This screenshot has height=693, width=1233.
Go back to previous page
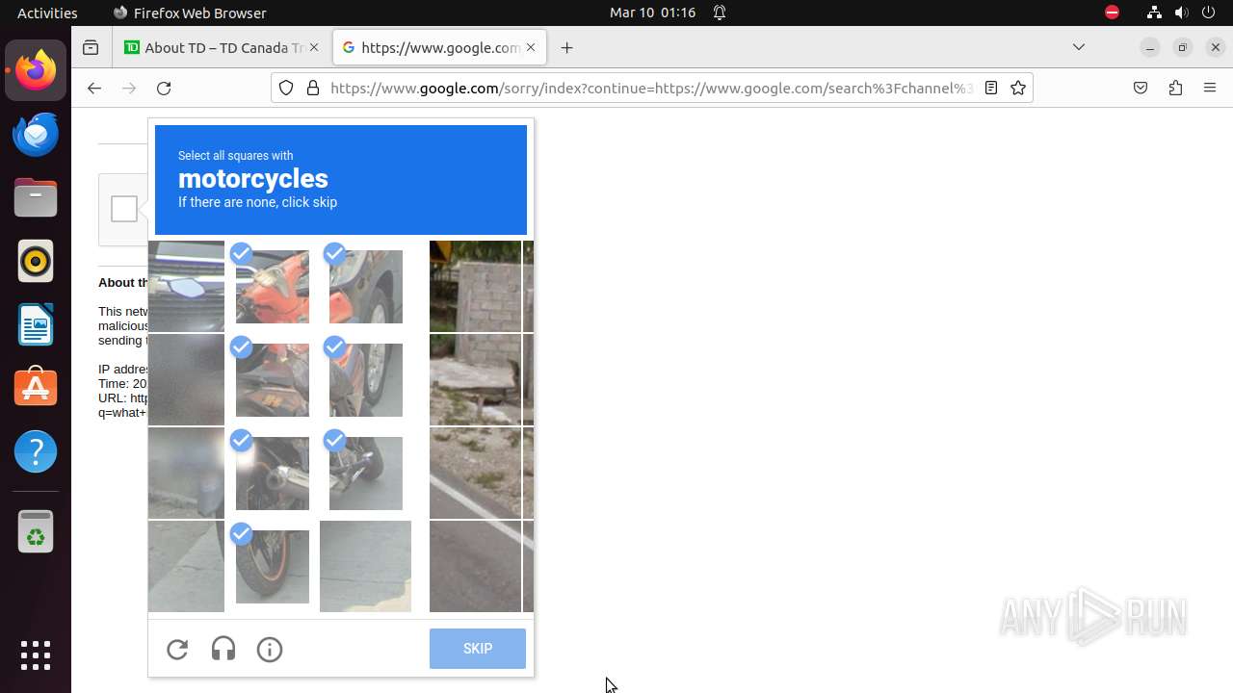(x=93, y=88)
